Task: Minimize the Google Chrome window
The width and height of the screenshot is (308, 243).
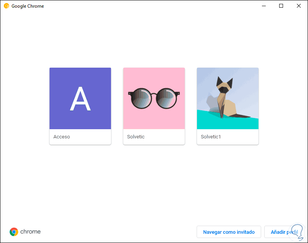Action: click(x=264, y=6)
